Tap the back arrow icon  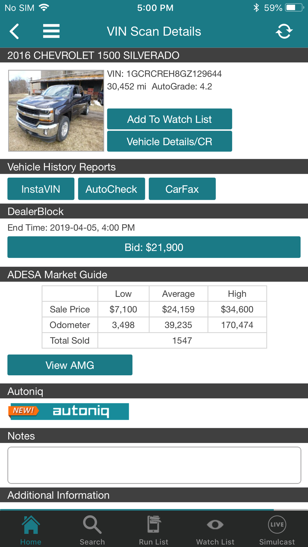[14, 31]
